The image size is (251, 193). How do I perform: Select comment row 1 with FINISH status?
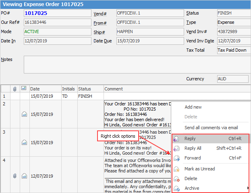85,96
